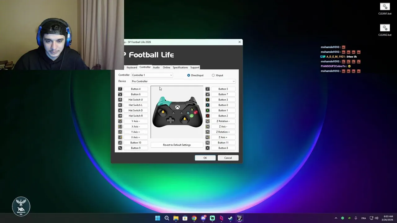Click the microphone tray icon
This screenshot has height=223, width=397.
coord(356,218)
